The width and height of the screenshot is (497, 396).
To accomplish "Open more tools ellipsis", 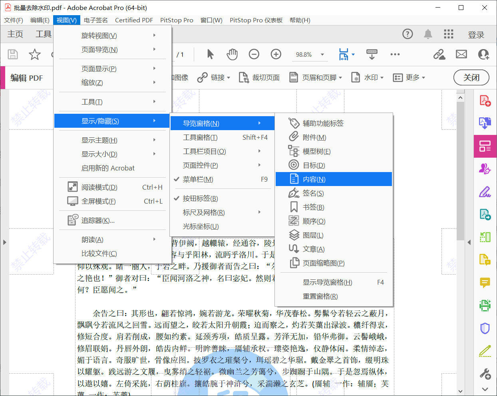I will tap(395, 54).
